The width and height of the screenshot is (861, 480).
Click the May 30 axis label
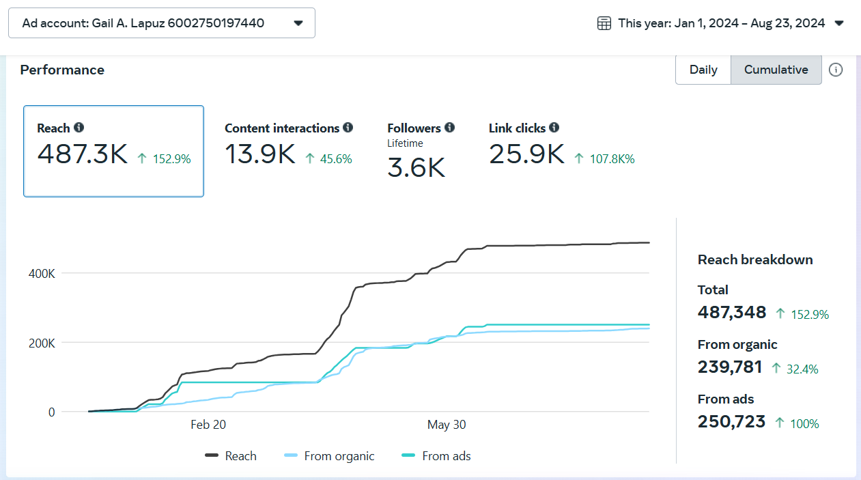pos(447,425)
